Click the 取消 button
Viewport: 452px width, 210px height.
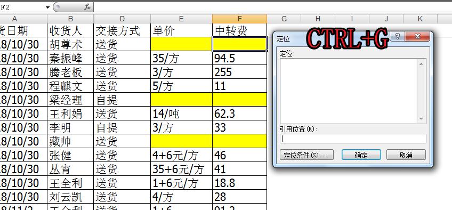pyautogui.click(x=406, y=155)
